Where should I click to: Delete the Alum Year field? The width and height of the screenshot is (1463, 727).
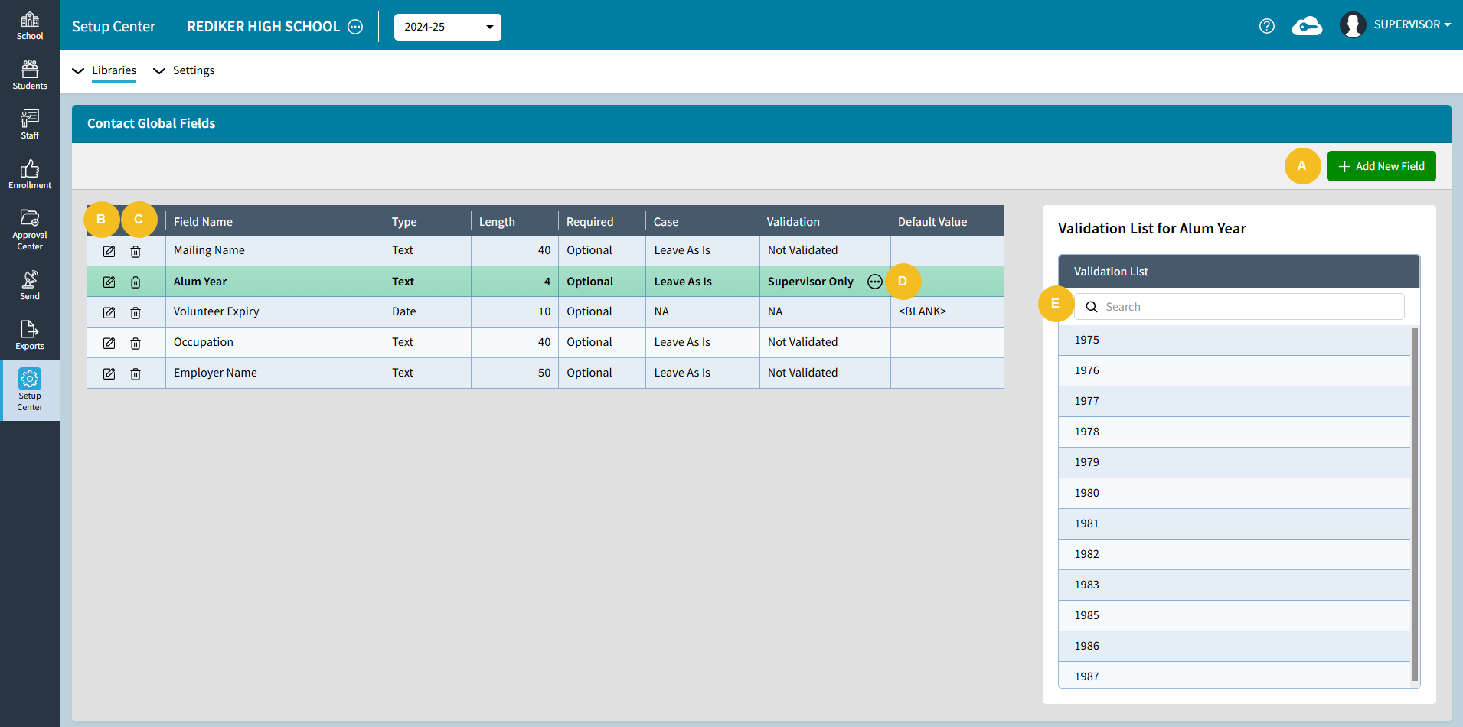coord(136,282)
